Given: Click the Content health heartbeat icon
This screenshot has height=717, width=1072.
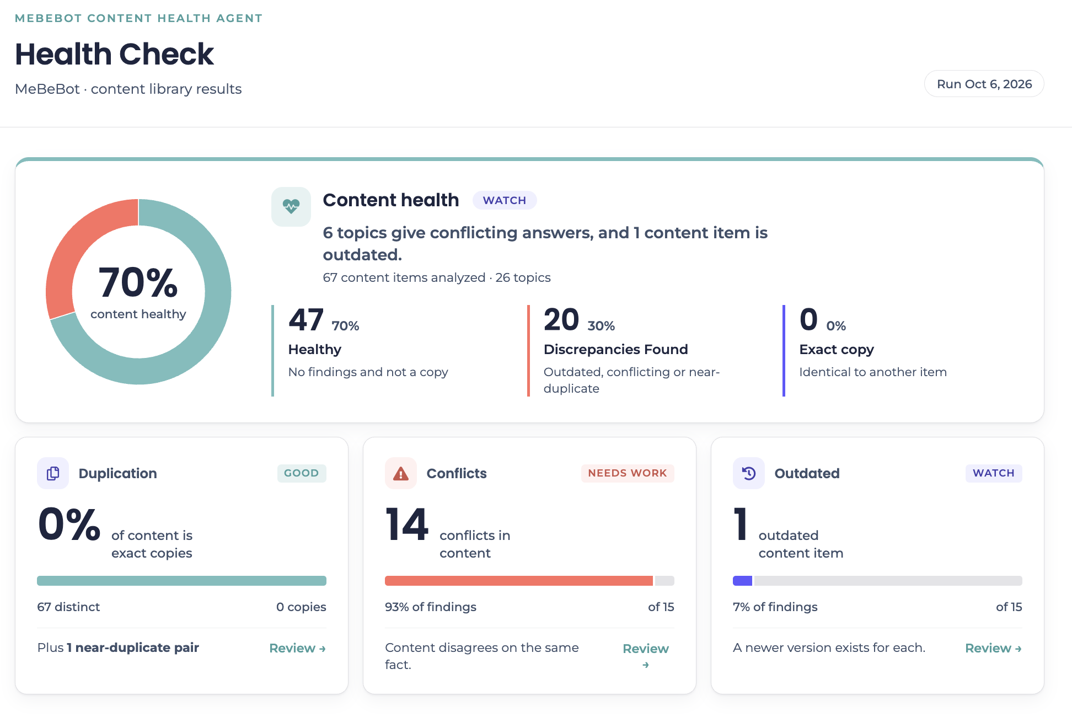Looking at the screenshot, I should point(291,207).
